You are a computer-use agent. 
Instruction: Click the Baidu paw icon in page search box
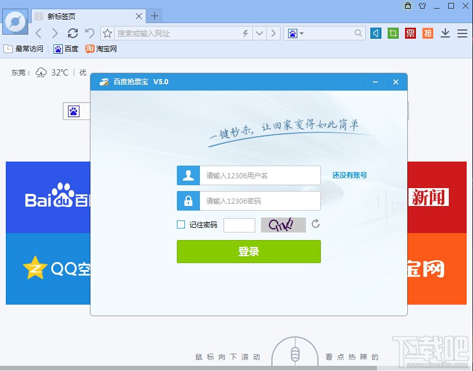(74, 111)
